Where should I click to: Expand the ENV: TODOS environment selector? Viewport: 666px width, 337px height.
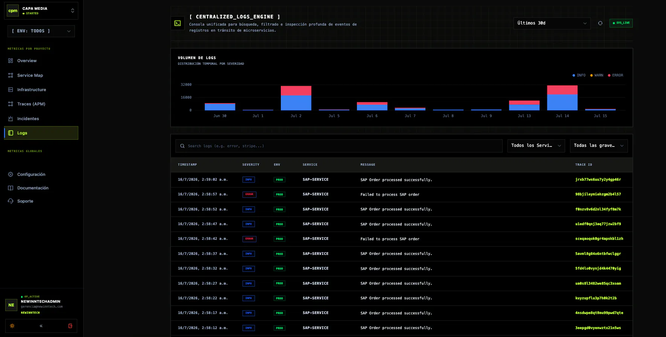[x=41, y=31]
